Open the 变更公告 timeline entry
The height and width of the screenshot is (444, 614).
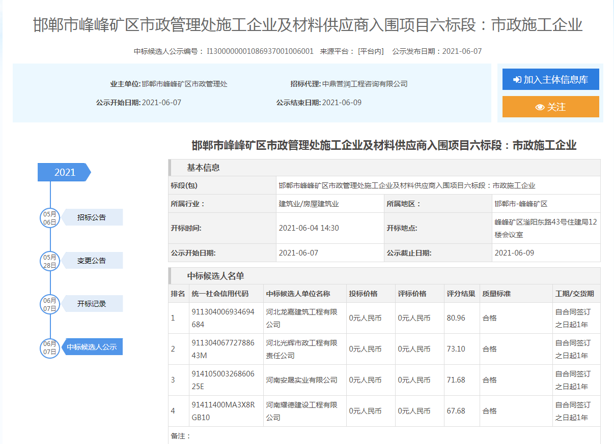92,261
